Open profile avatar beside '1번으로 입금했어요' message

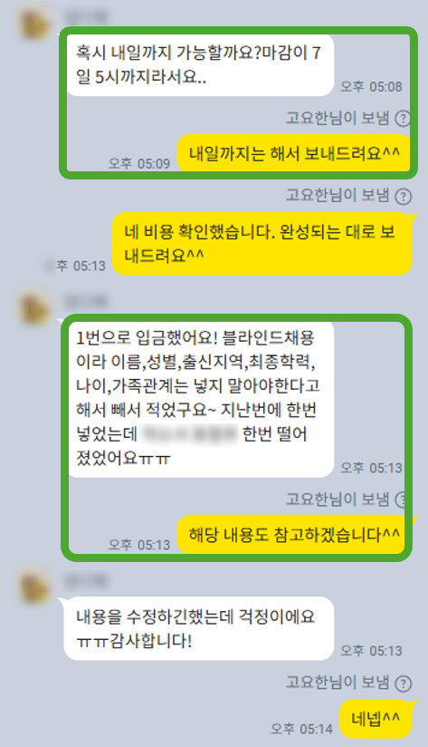[x=33, y=307]
